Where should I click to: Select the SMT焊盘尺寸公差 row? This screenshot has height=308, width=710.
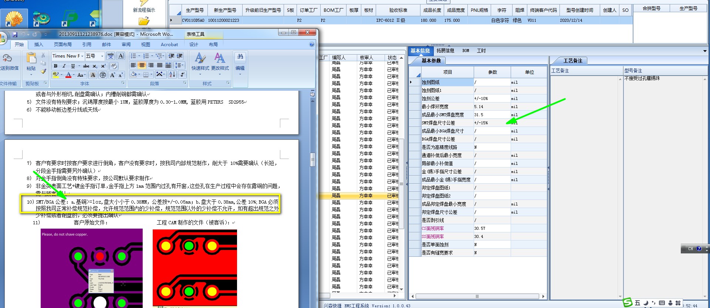coord(478,123)
